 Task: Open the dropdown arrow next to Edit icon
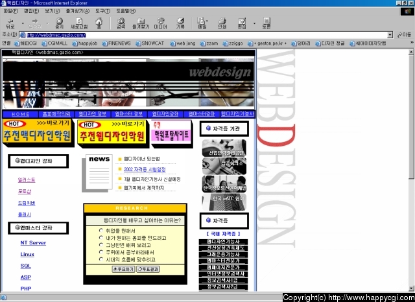(x=254, y=23)
